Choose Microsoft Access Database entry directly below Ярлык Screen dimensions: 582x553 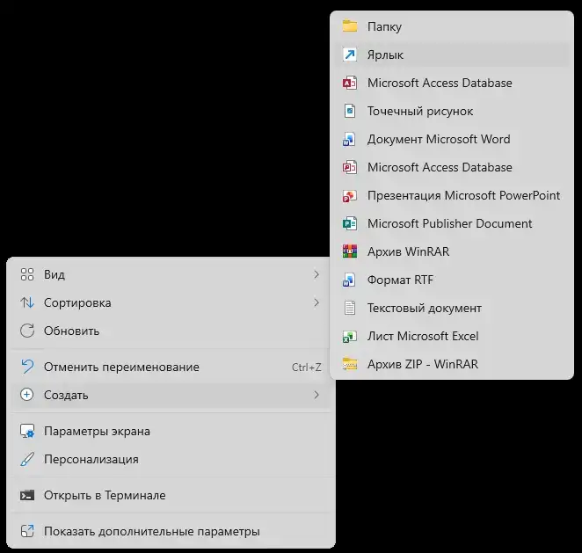click(x=451, y=83)
